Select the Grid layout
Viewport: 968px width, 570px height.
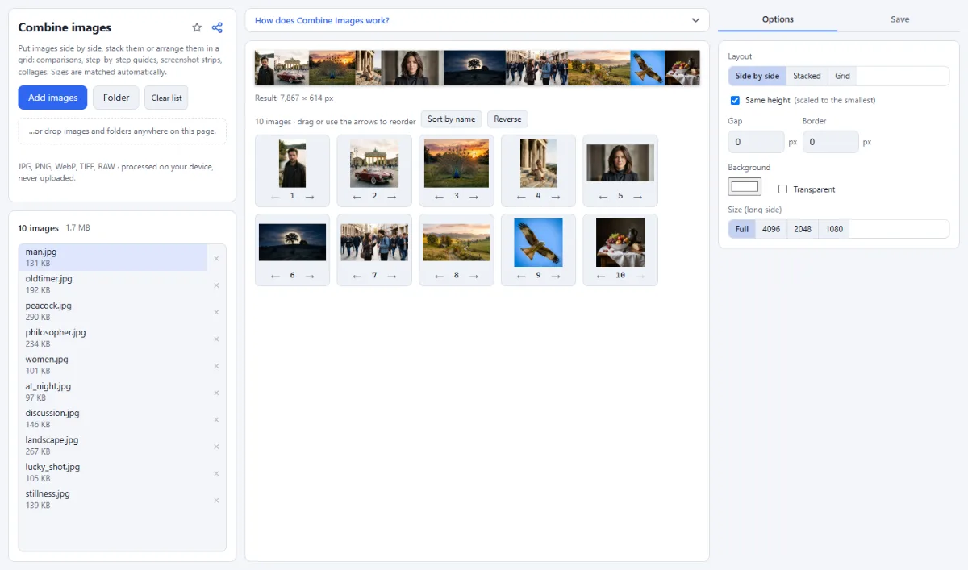842,76
